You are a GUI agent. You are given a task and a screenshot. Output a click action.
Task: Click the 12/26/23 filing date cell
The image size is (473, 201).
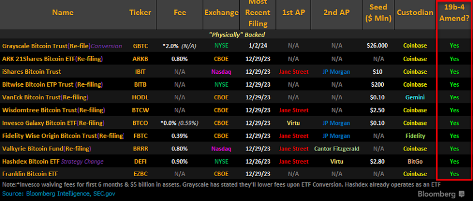[258, 162]
